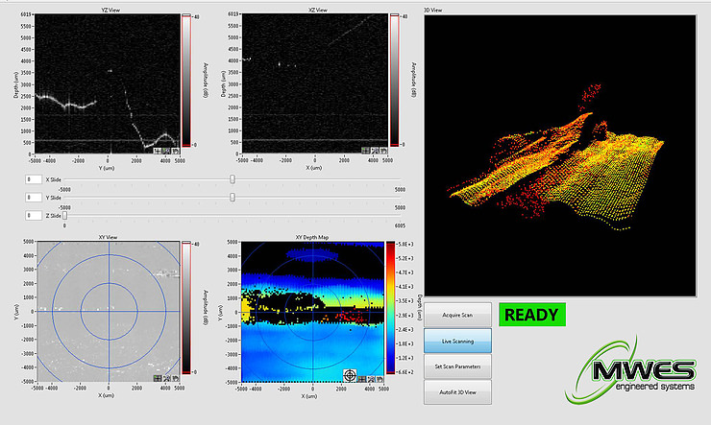Click the YZ View graph plot
This screenshot has width=711, height=425.
tap(107, 83)
